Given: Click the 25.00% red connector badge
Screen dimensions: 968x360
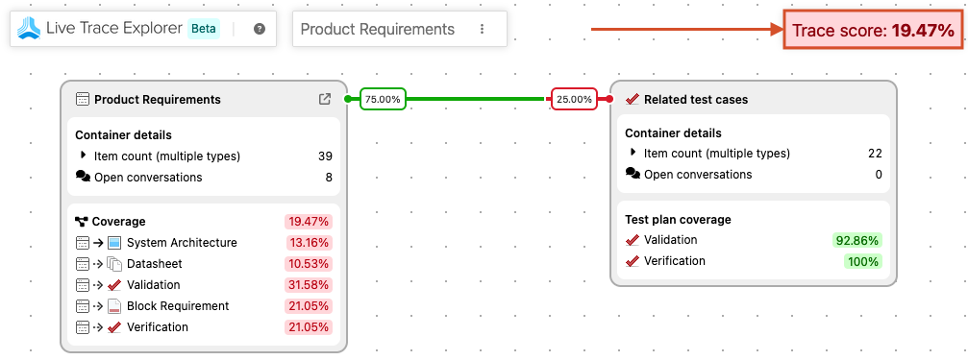Looking at the screenshot, I should 574,99.
